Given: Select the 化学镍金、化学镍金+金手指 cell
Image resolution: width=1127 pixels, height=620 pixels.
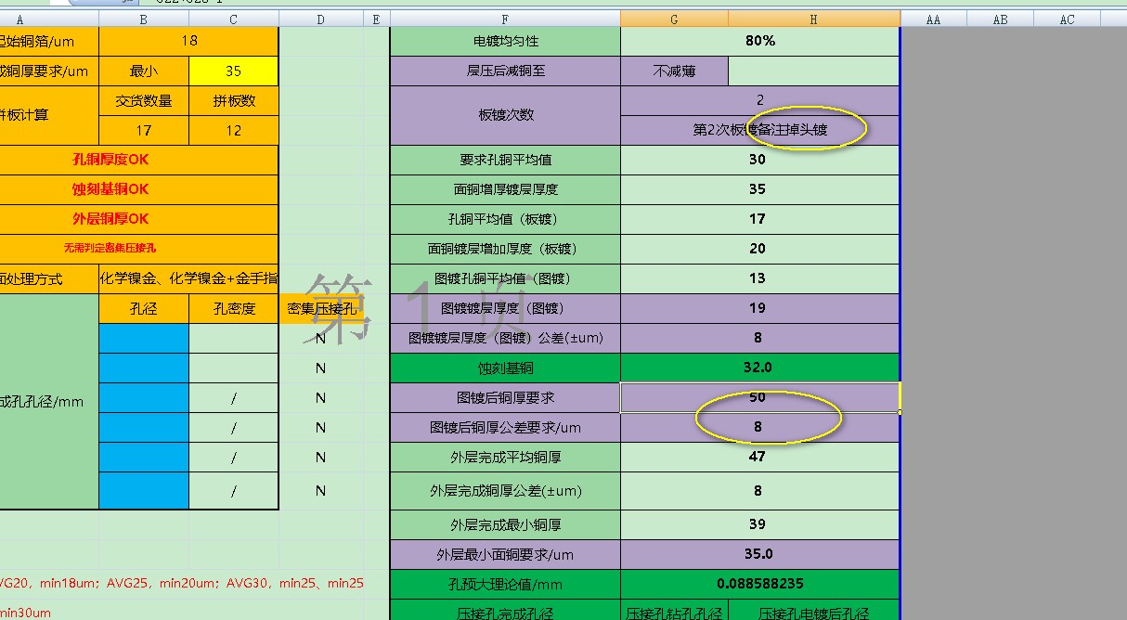Looking at the screenshot, I should [x=188, y=278].
